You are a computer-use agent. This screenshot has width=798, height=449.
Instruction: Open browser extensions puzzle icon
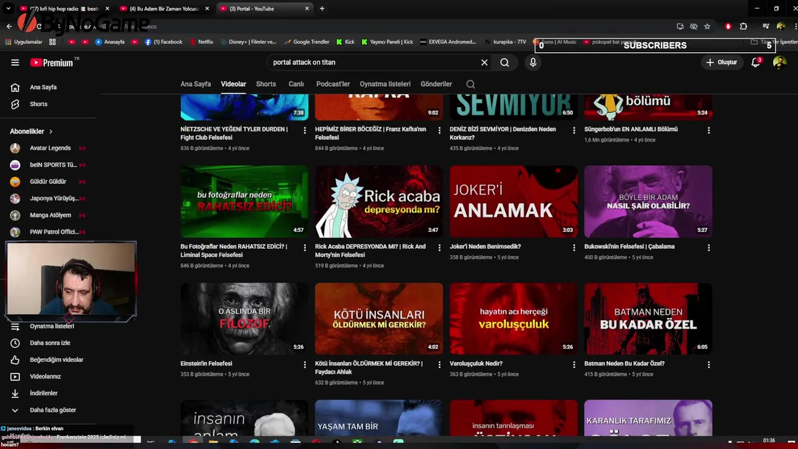click(x=743, y=26)
